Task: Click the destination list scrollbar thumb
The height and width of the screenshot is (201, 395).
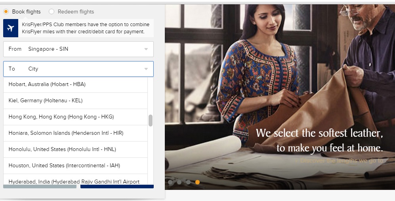Action: coord(151,121)
